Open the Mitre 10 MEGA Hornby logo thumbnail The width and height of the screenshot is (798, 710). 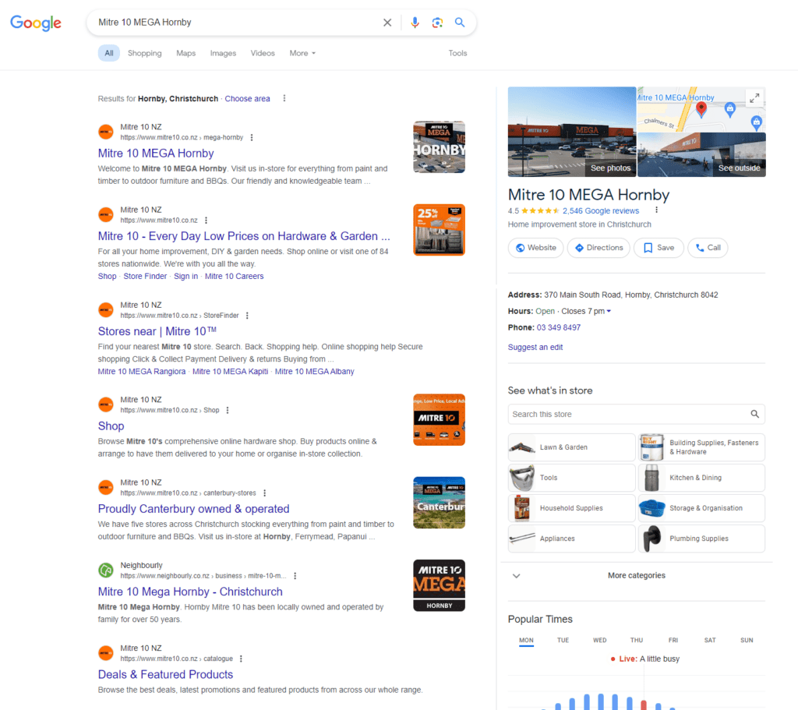440,585
